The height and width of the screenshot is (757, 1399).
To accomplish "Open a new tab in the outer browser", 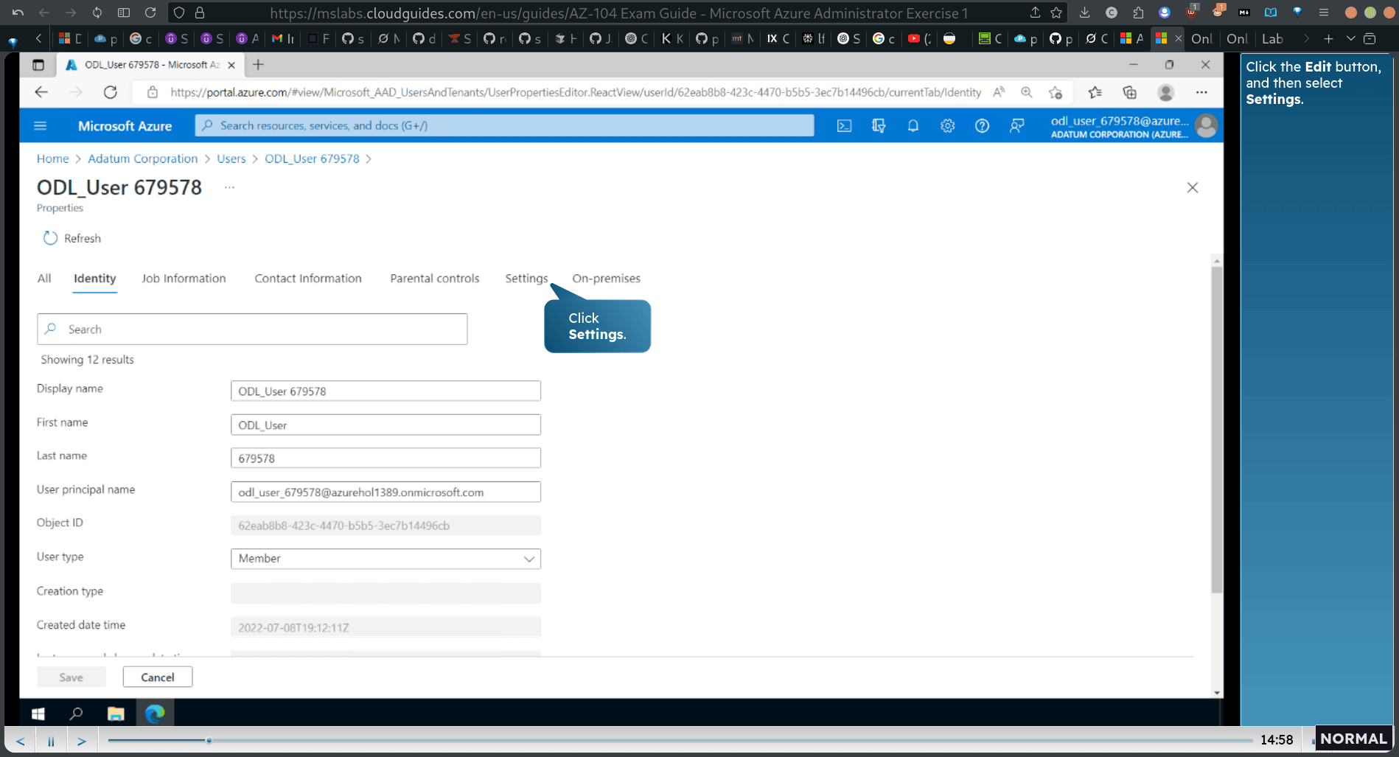I will (1328, 38).
